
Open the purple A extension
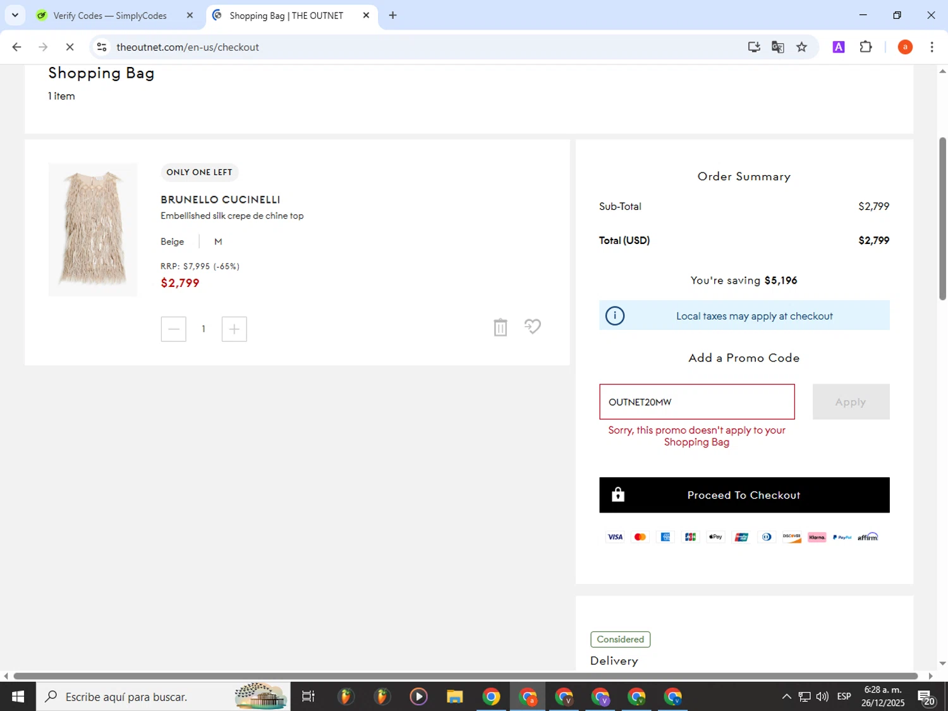click(x=839, y=47)
